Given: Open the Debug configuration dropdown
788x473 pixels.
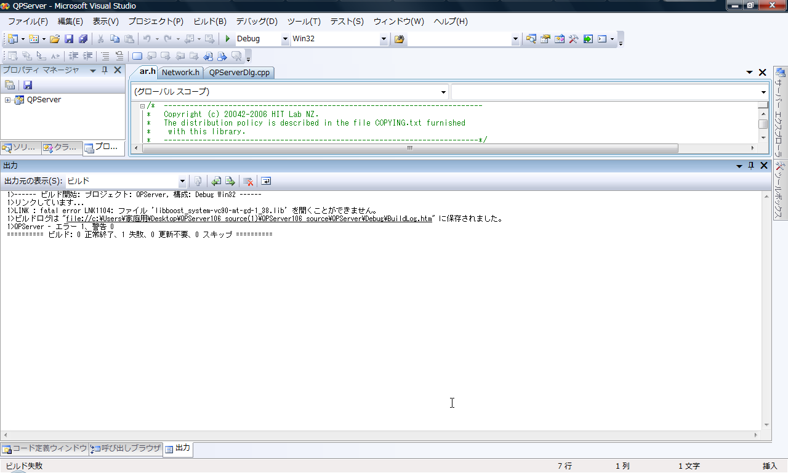Looking at the screenshot, I should 284,39.
